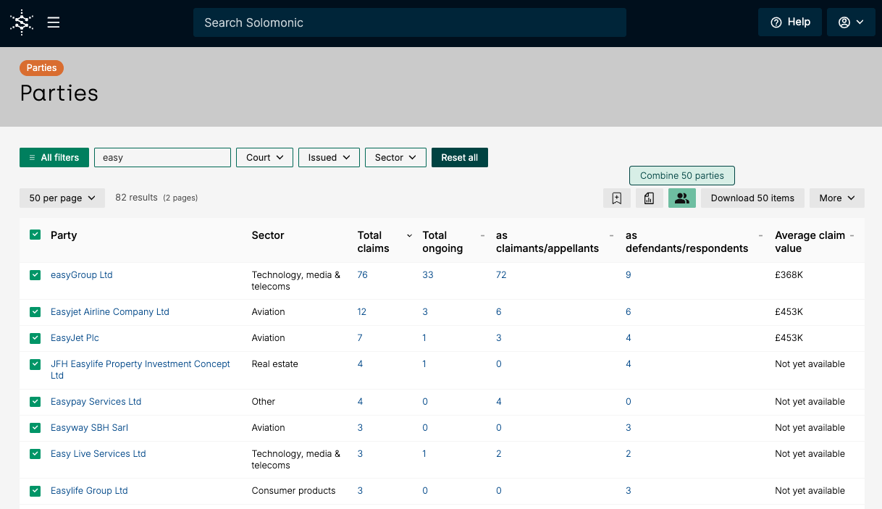Sort by as defendants/respondents column indicator
The width and height of the screenshot is (882, 509).
[x=760, y=235]
